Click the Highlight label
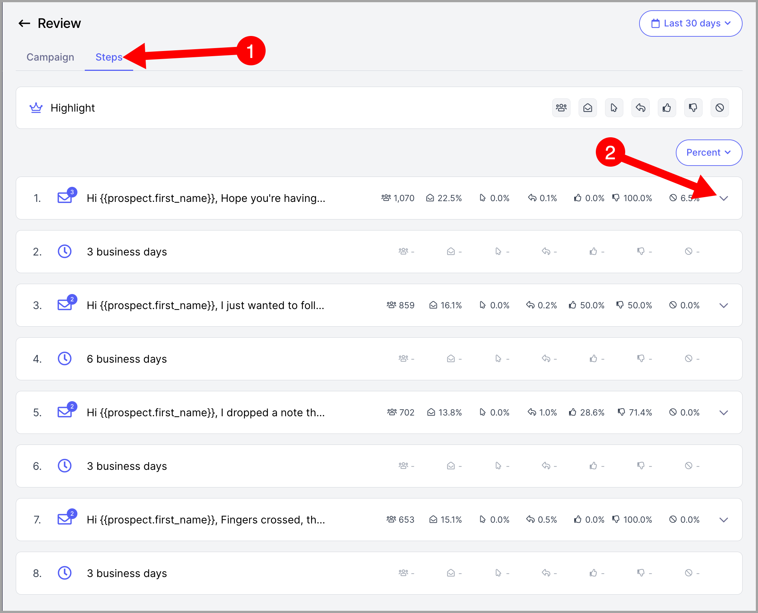 tap(73, 108)
